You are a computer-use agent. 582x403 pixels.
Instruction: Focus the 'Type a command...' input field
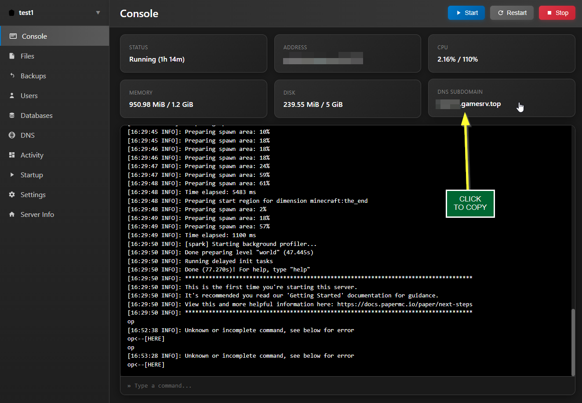point(347,385)
